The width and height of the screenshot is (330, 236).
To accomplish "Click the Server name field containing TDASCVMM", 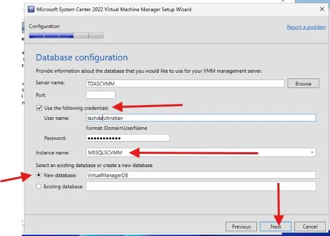I will (185, 83).
